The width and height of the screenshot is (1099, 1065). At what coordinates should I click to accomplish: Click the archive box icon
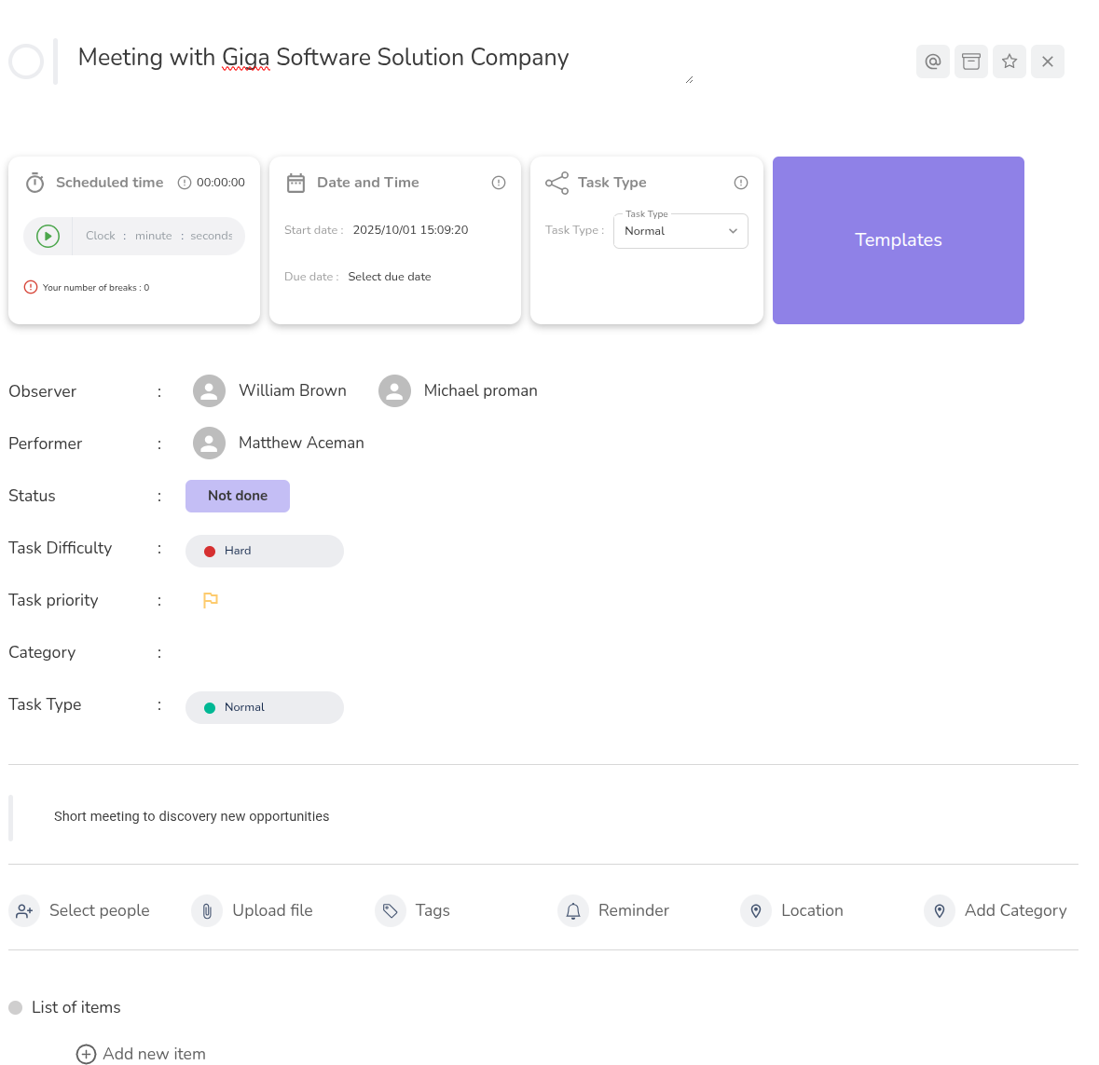click(970, 61)
